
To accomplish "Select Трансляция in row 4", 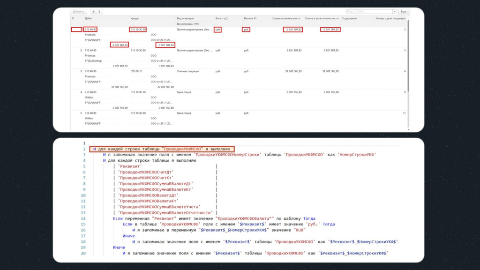I will (184, 92).
